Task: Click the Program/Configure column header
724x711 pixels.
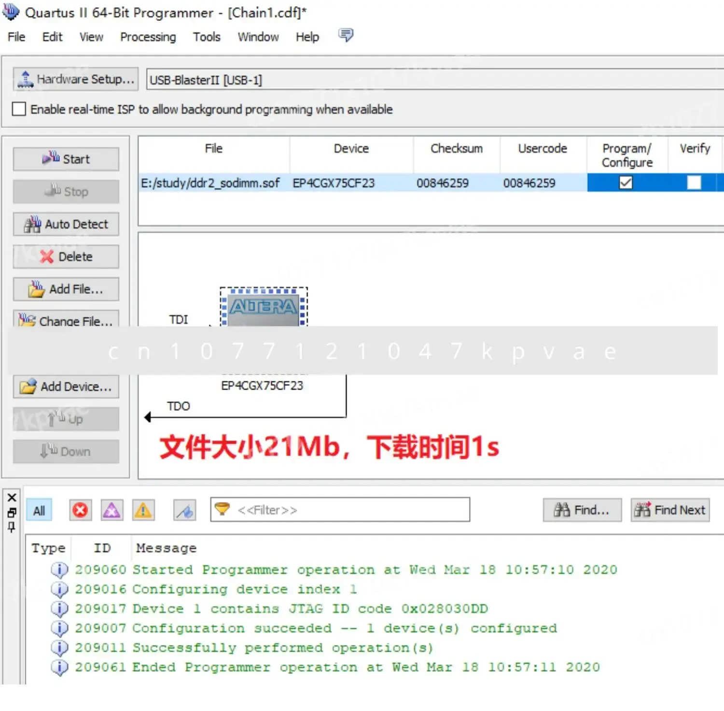Action: 627,155
